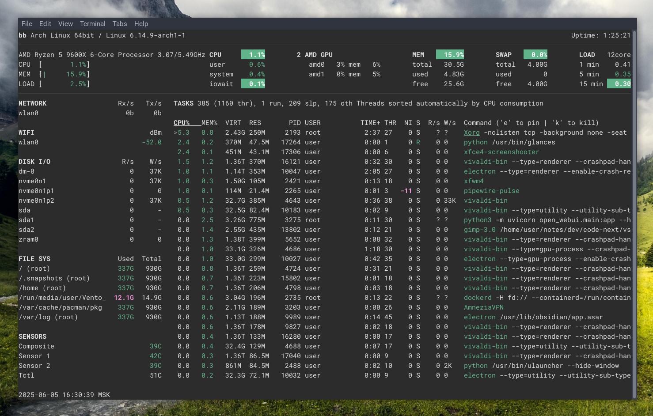This screenshot has width=653, height=416.
Task: Sort processes by the CPU% column header
Action: pyautogui.click(x=182, y=122)
